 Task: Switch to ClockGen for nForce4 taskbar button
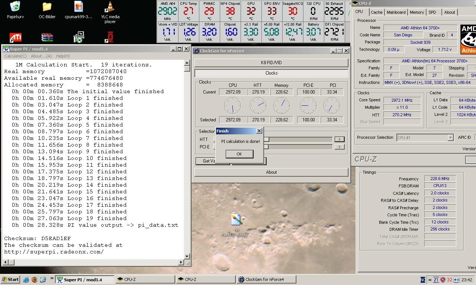pyautogui.click(x=266, y=279)
